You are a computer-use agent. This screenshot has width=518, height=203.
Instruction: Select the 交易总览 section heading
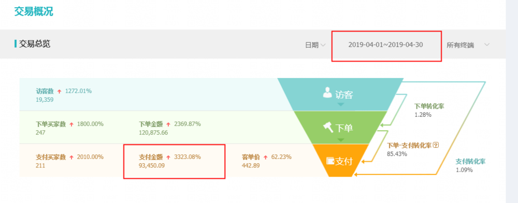[35, 44]
